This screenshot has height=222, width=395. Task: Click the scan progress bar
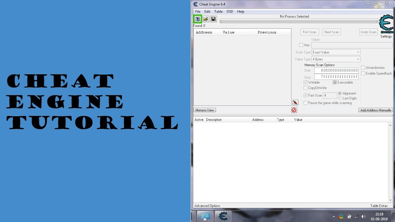tap(299, 21)
